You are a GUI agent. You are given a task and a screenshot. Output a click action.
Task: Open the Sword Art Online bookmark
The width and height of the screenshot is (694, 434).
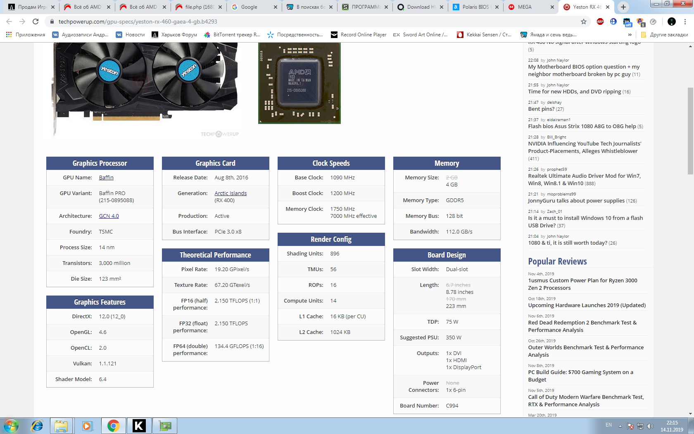coord(420,35)
